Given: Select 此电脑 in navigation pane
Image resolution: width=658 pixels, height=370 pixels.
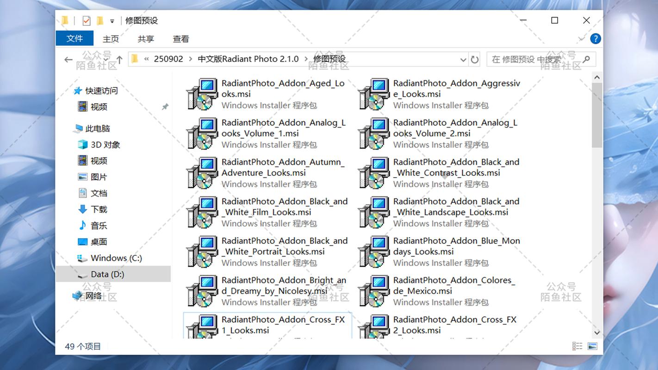Looking at the screenshot, I should click(98, 129).
